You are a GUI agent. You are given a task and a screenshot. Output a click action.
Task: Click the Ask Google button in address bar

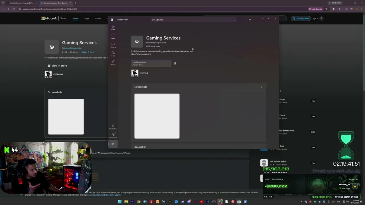tap(316, 9)
